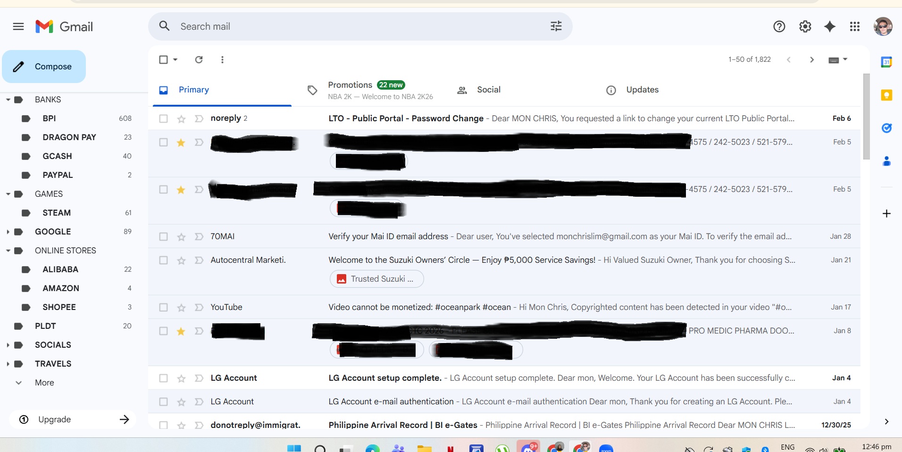
Task: Open Windows Start menu
Action: (x=294, y=448)
